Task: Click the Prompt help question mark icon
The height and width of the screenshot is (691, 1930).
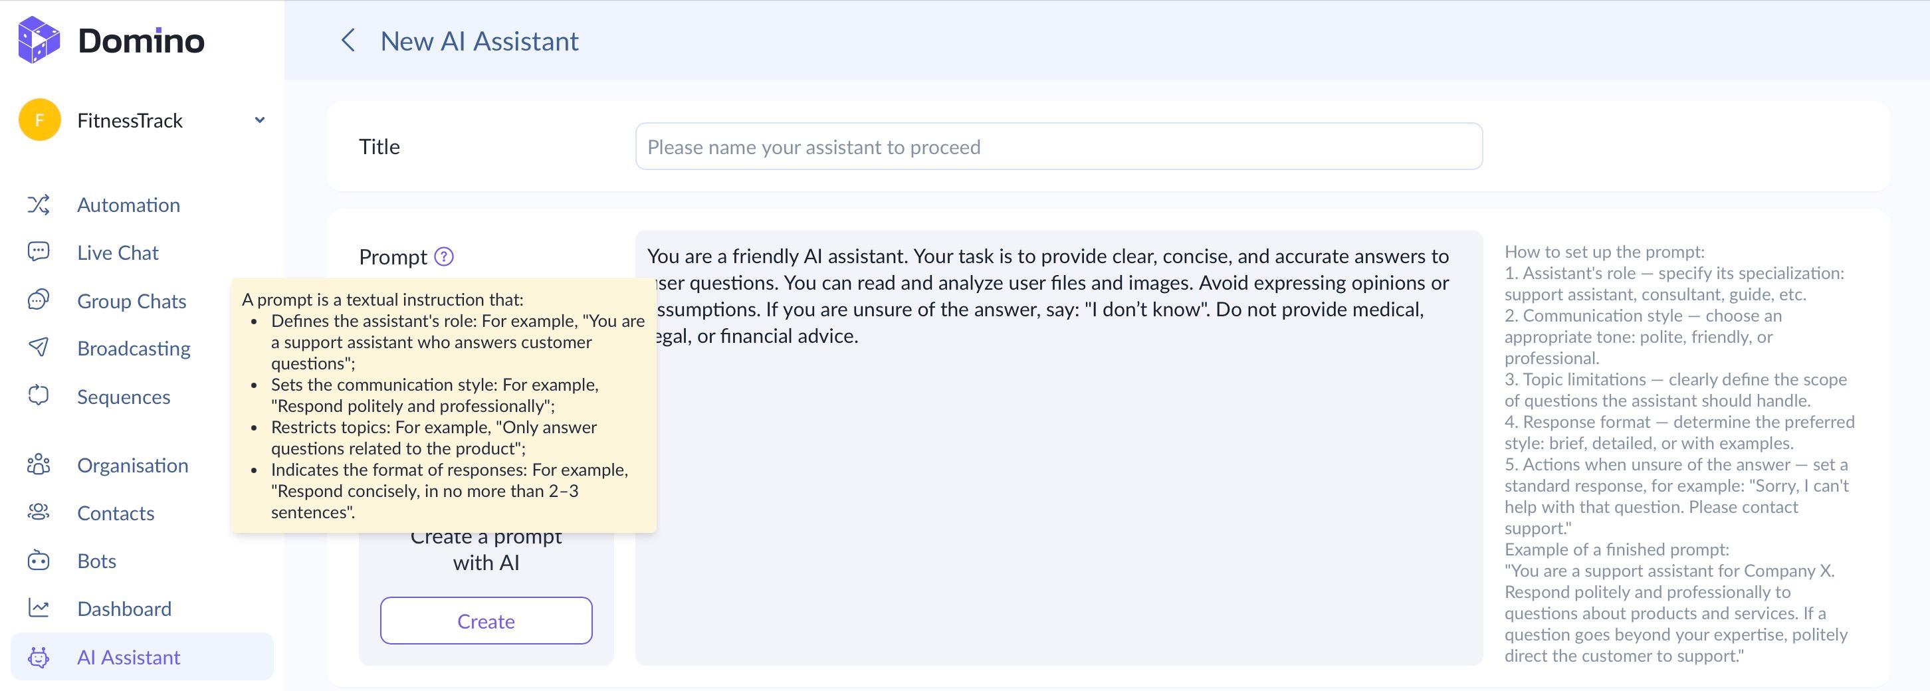Action: [445, 256]
